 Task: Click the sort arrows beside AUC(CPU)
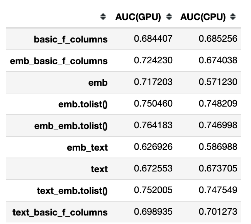pos(232,17)
